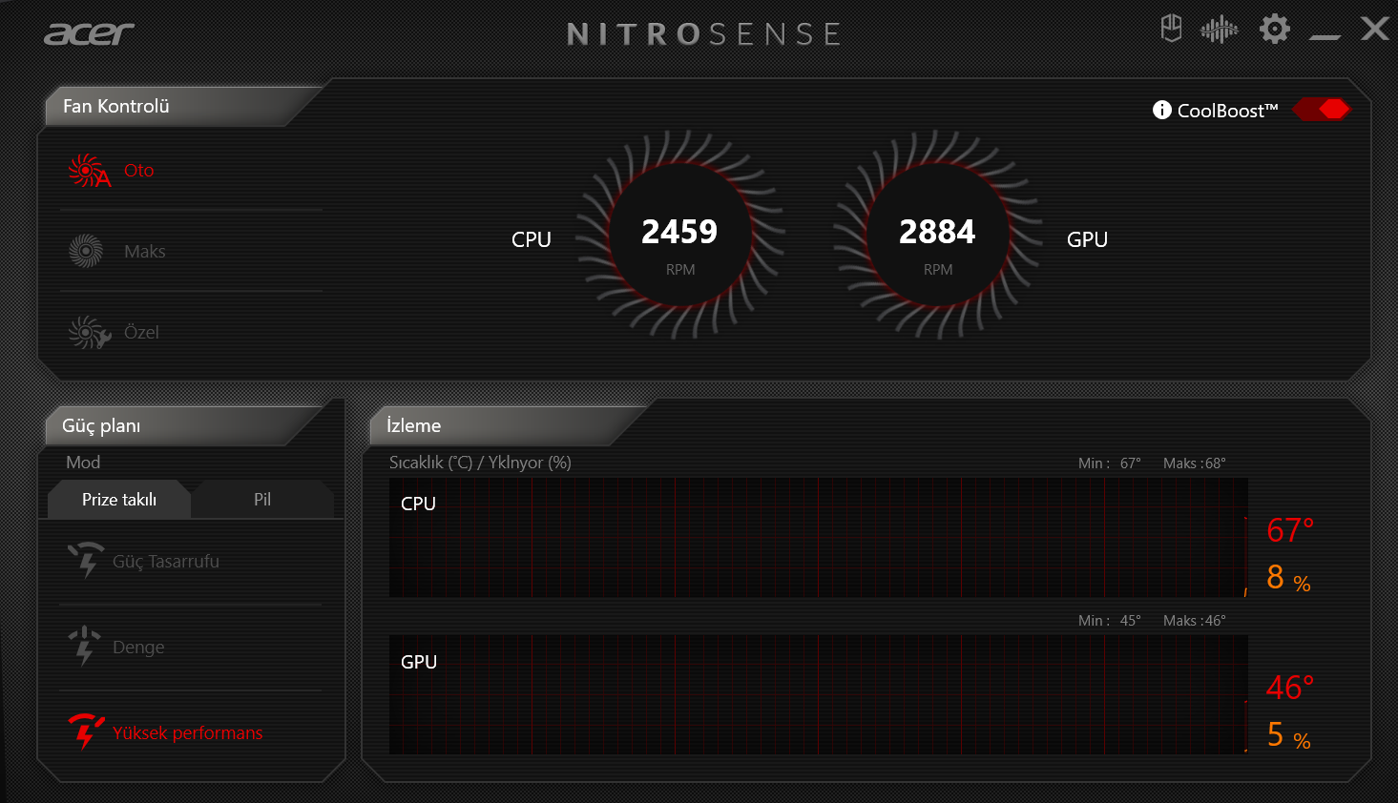Show CoolBoost info icon

(x=1161, y=110)
